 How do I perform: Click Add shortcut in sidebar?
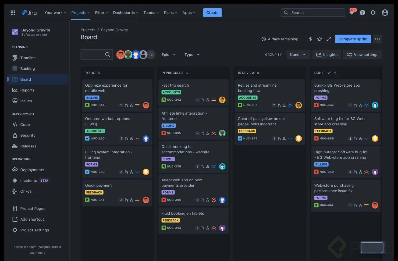[38, 219]
